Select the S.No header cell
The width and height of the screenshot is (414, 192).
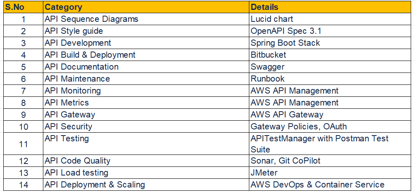tap(23, 7)
